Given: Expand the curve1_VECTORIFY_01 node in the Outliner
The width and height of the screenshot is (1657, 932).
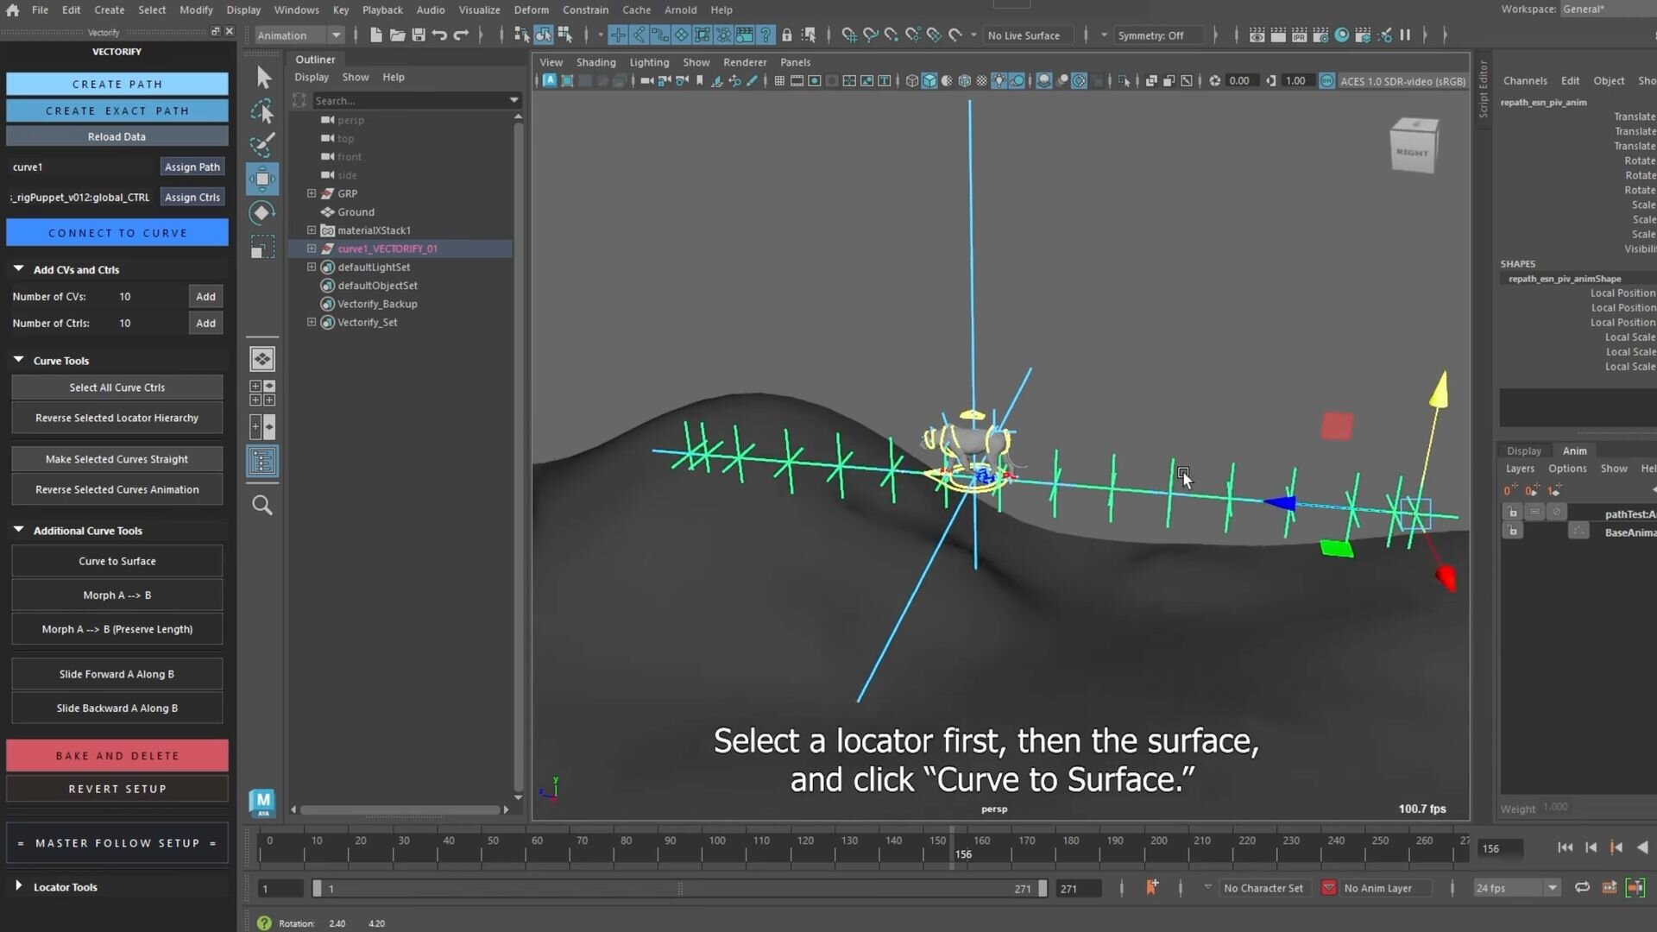Looking at the screenshot, I should coord(312,249).
